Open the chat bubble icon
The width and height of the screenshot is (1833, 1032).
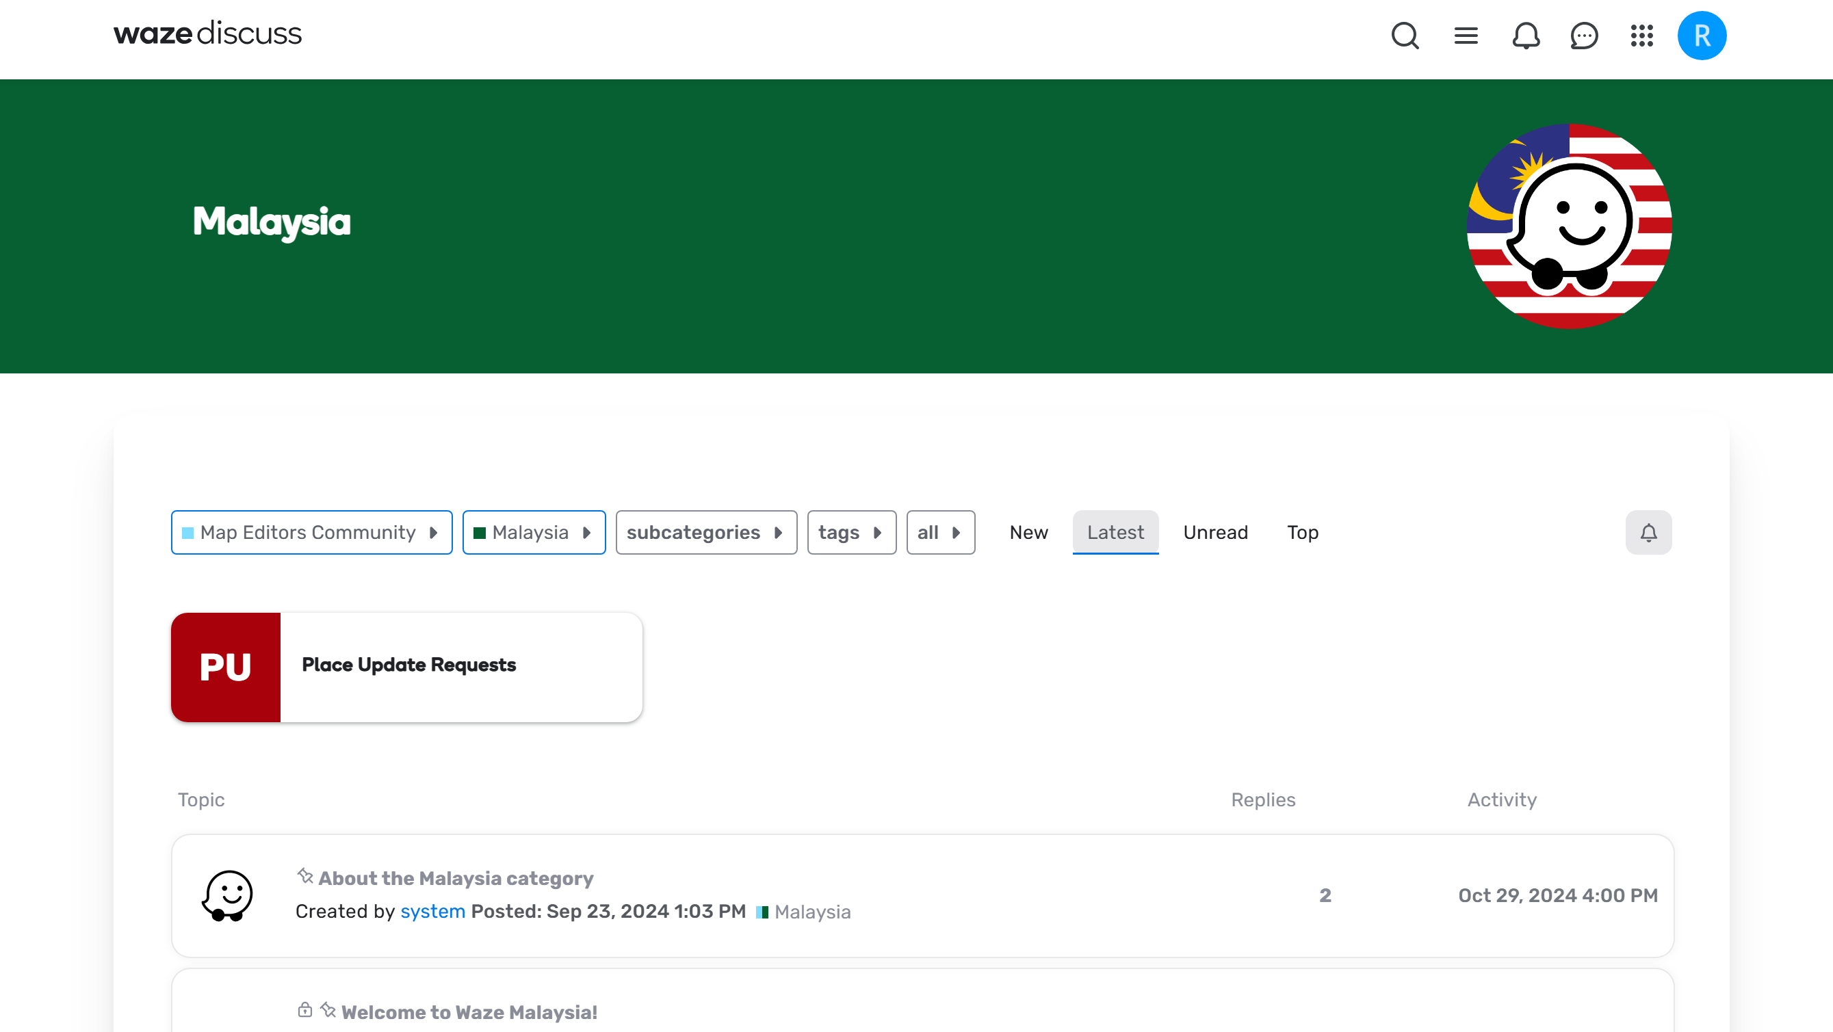1584,36
